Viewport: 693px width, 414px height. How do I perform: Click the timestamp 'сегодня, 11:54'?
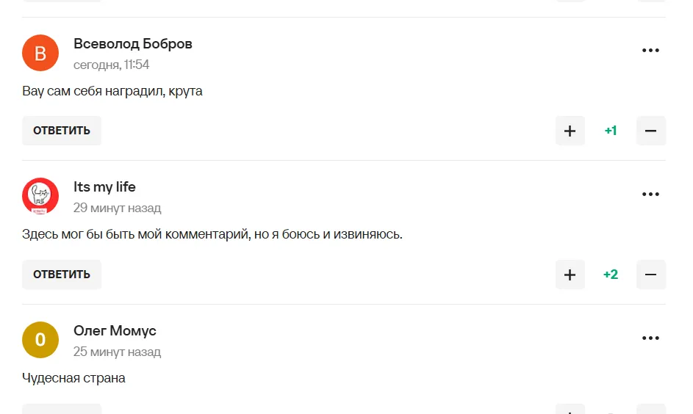coord(111,65)
